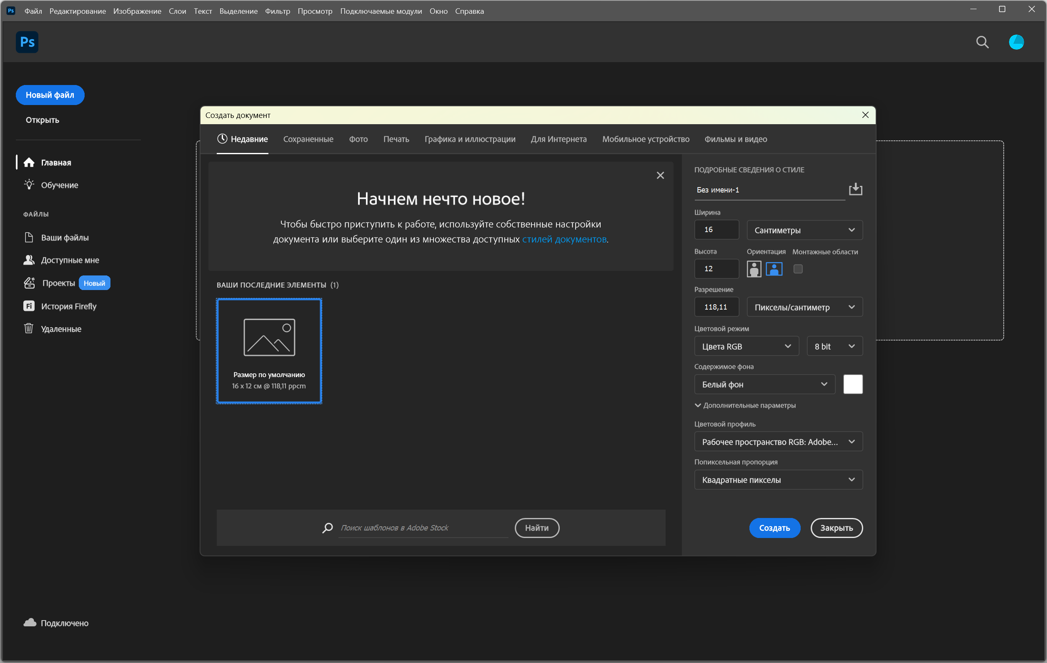Click the Create button
This screenshot has width=1047, height=663.
tap(774, 528)
